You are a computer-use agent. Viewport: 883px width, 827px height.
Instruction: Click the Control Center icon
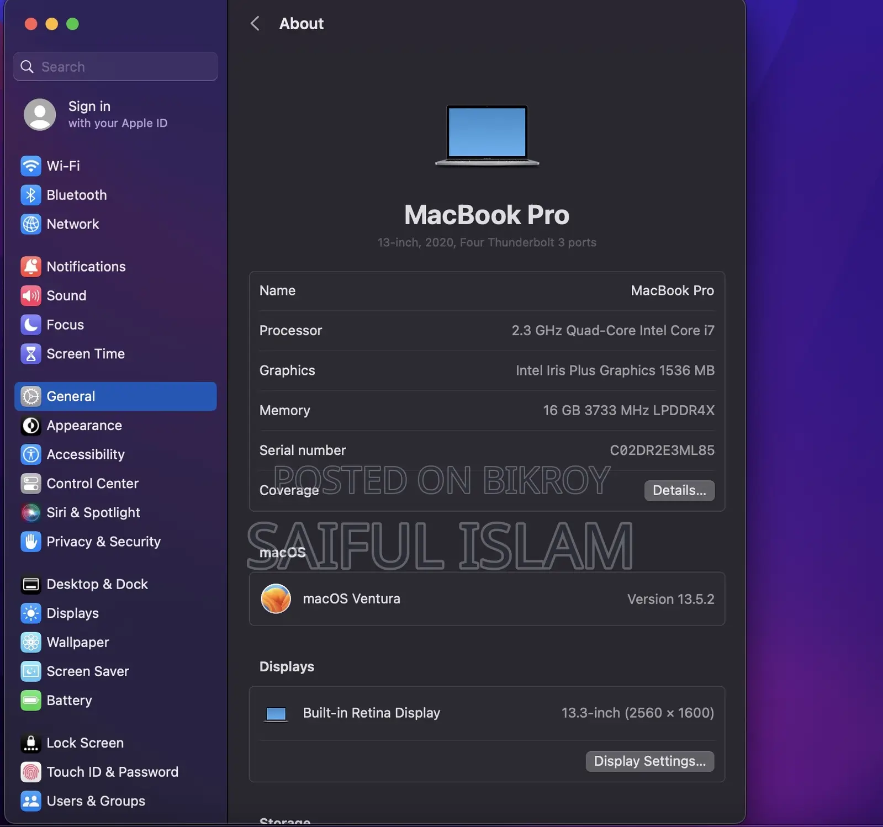pos(31,484)
